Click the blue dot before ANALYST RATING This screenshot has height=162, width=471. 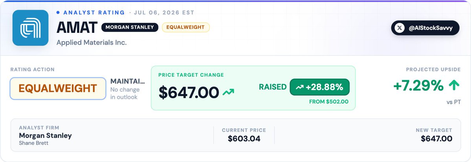pyautogui.click(x=58, y=13)
